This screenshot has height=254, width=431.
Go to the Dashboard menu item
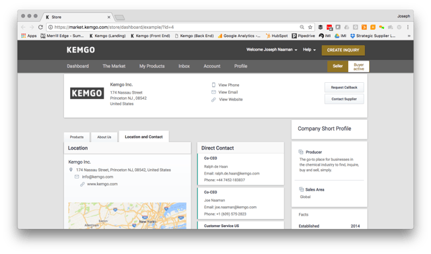click(78, 66)
